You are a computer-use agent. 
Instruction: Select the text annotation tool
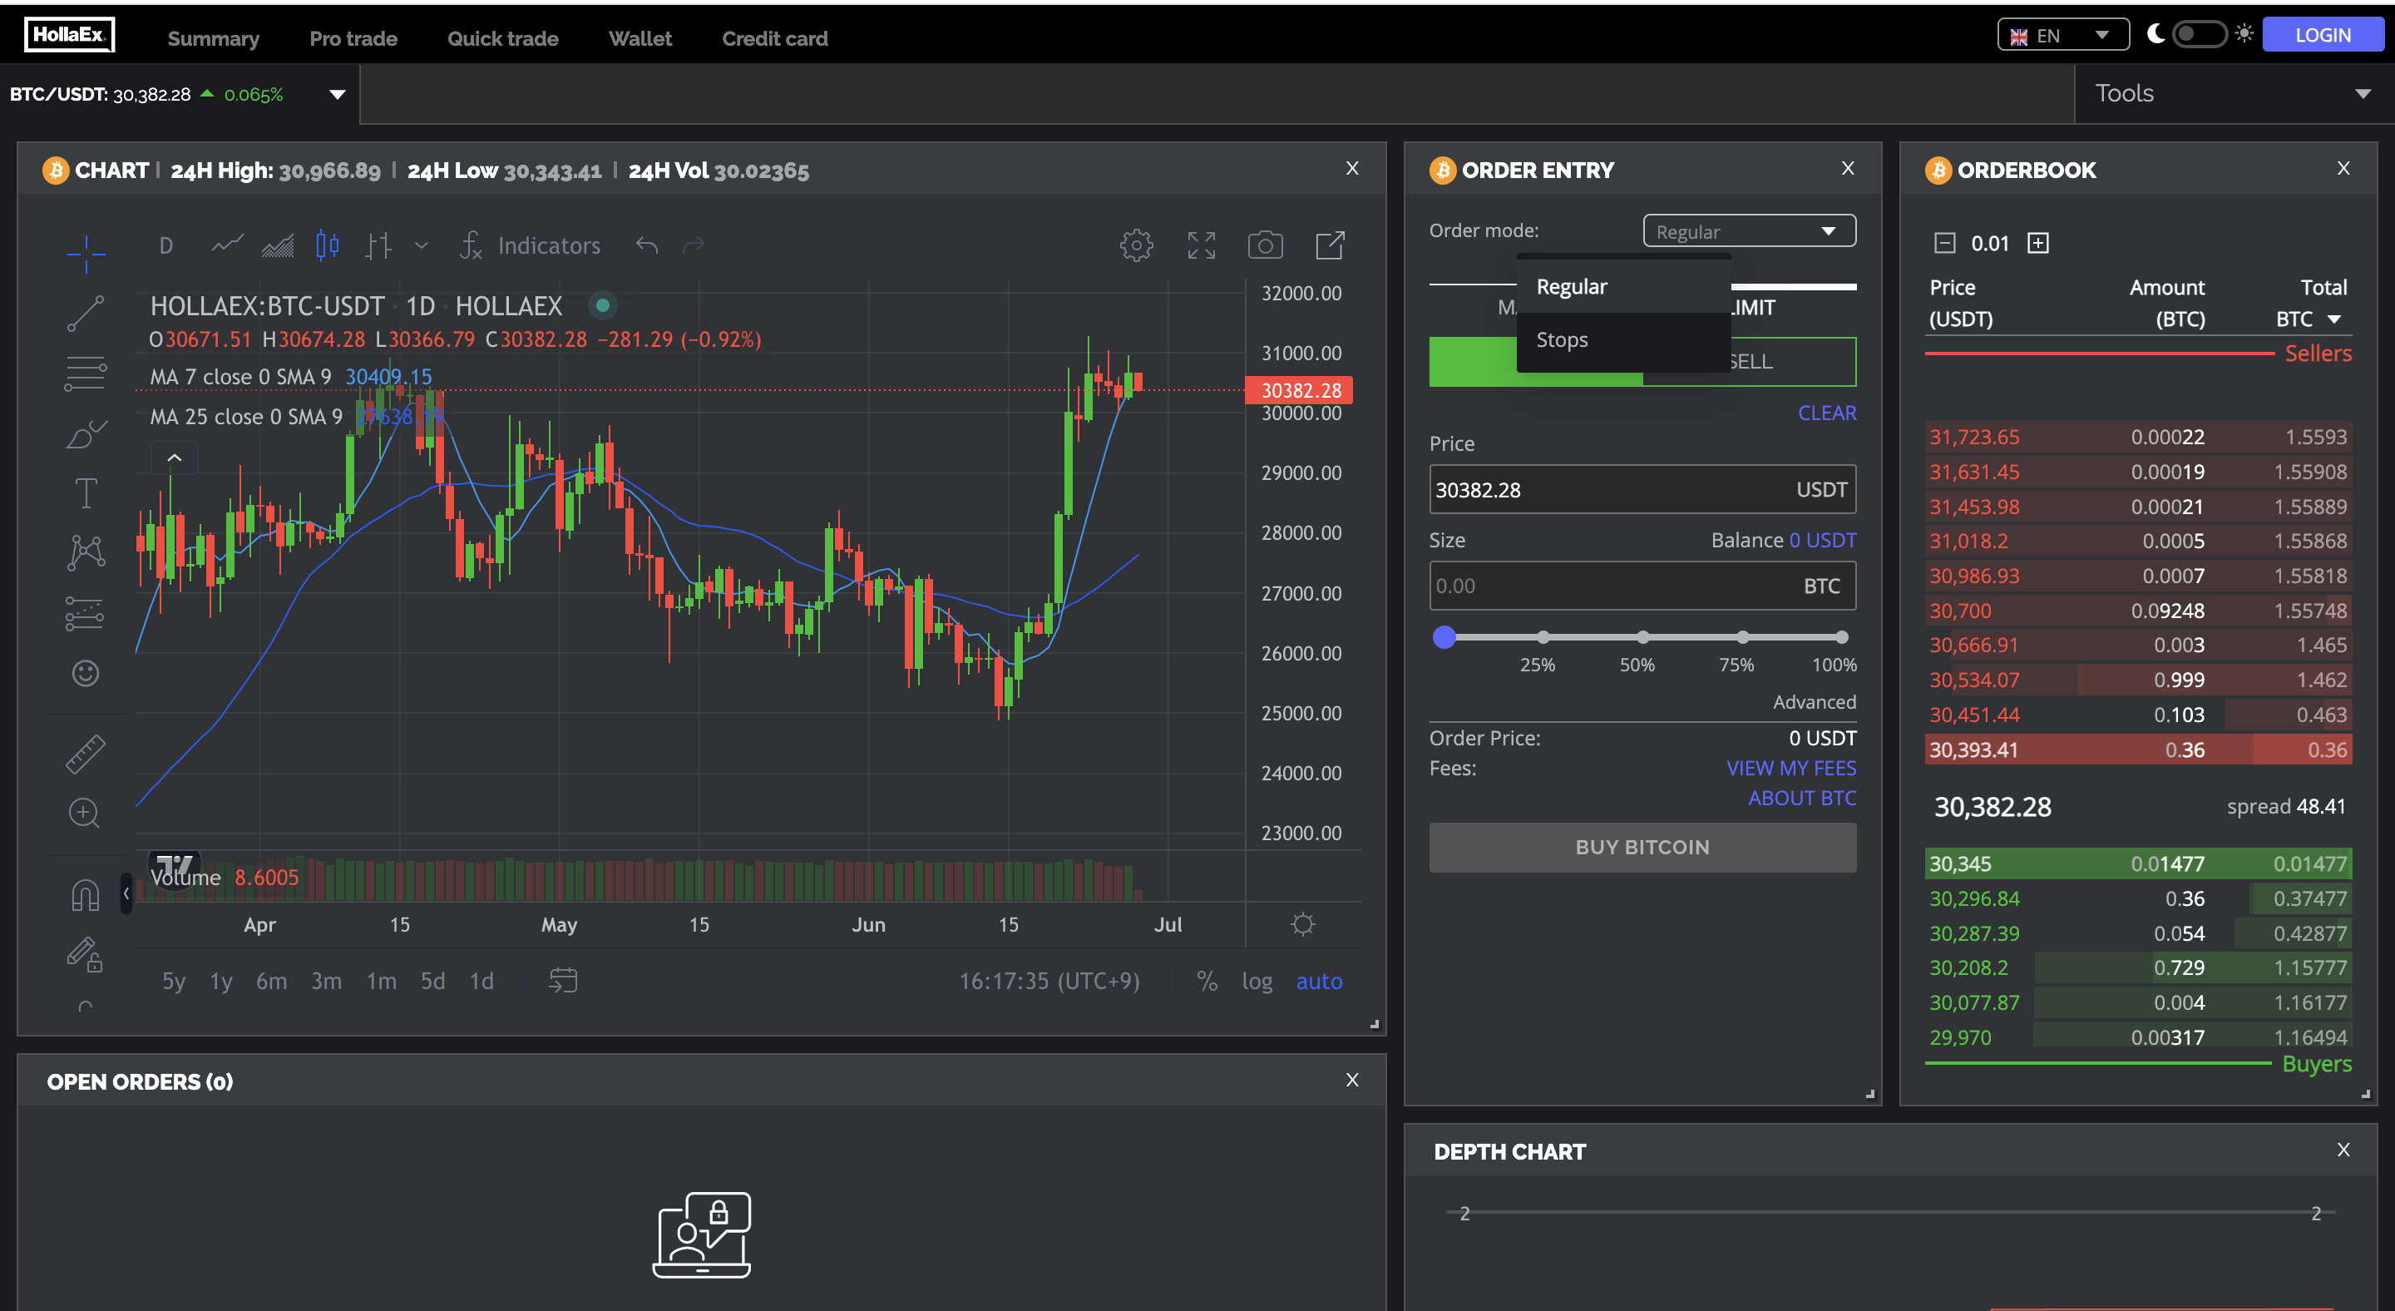(85, 492)
